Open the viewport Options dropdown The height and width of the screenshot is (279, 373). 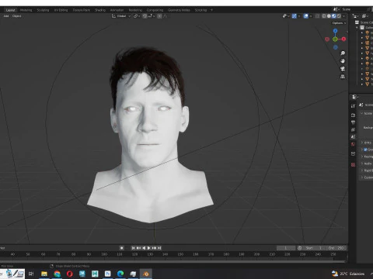339,23
